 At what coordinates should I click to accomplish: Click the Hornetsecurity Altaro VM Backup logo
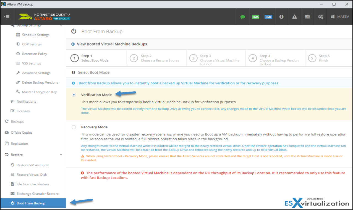pyautogui.click(x=44, y=17)
